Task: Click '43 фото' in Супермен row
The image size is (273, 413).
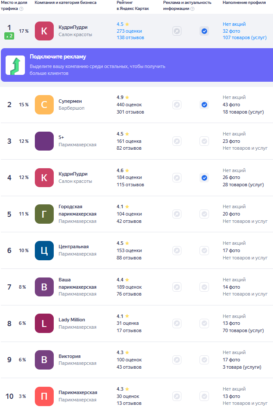Action: point(231,105)
